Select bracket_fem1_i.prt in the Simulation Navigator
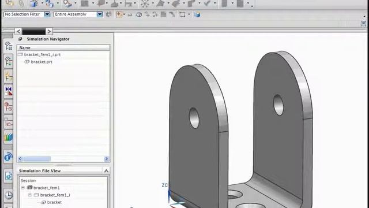This screenshot has width=369, height=208. (42, 54)
